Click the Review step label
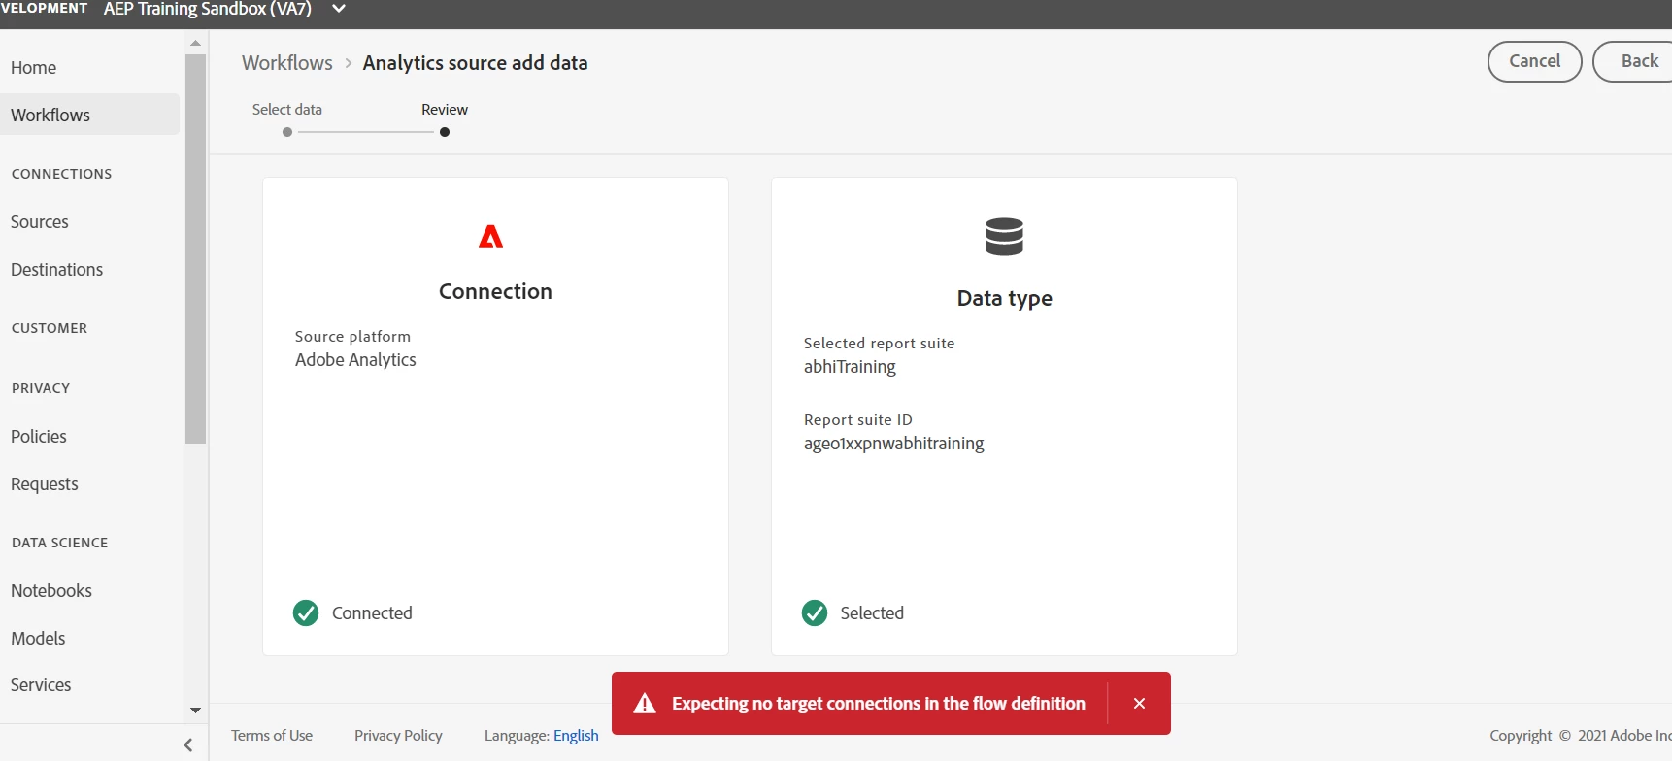1672x761 pixels. (x=445, y=110)
